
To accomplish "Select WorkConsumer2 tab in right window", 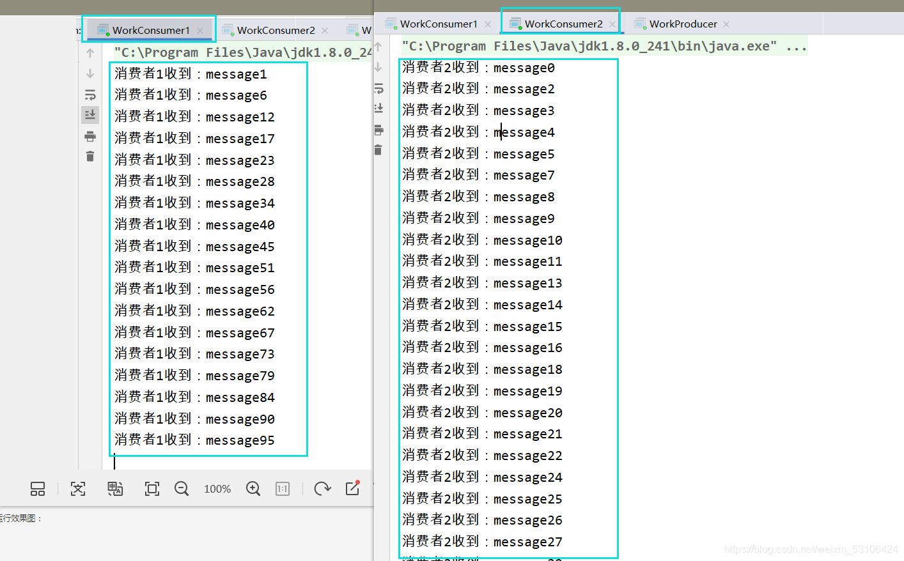I will pyautogui.click(x=563, y=24).
